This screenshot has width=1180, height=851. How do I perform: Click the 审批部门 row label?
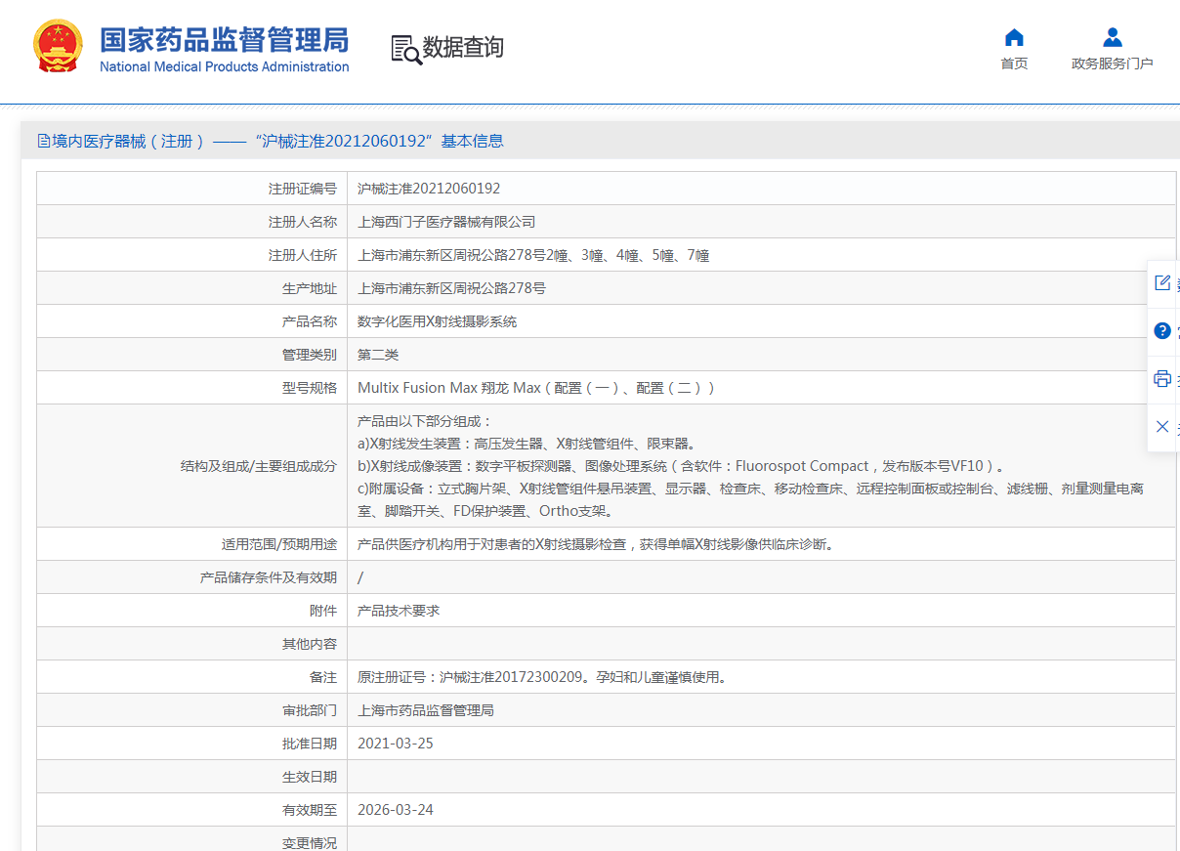(x=310, y=710)
